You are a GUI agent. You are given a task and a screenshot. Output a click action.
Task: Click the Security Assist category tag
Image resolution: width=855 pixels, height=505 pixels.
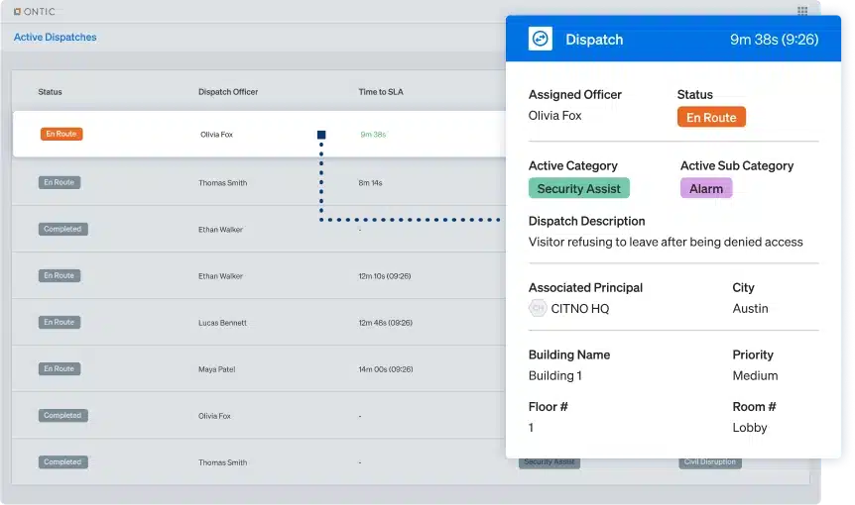(x=578, y=188)
